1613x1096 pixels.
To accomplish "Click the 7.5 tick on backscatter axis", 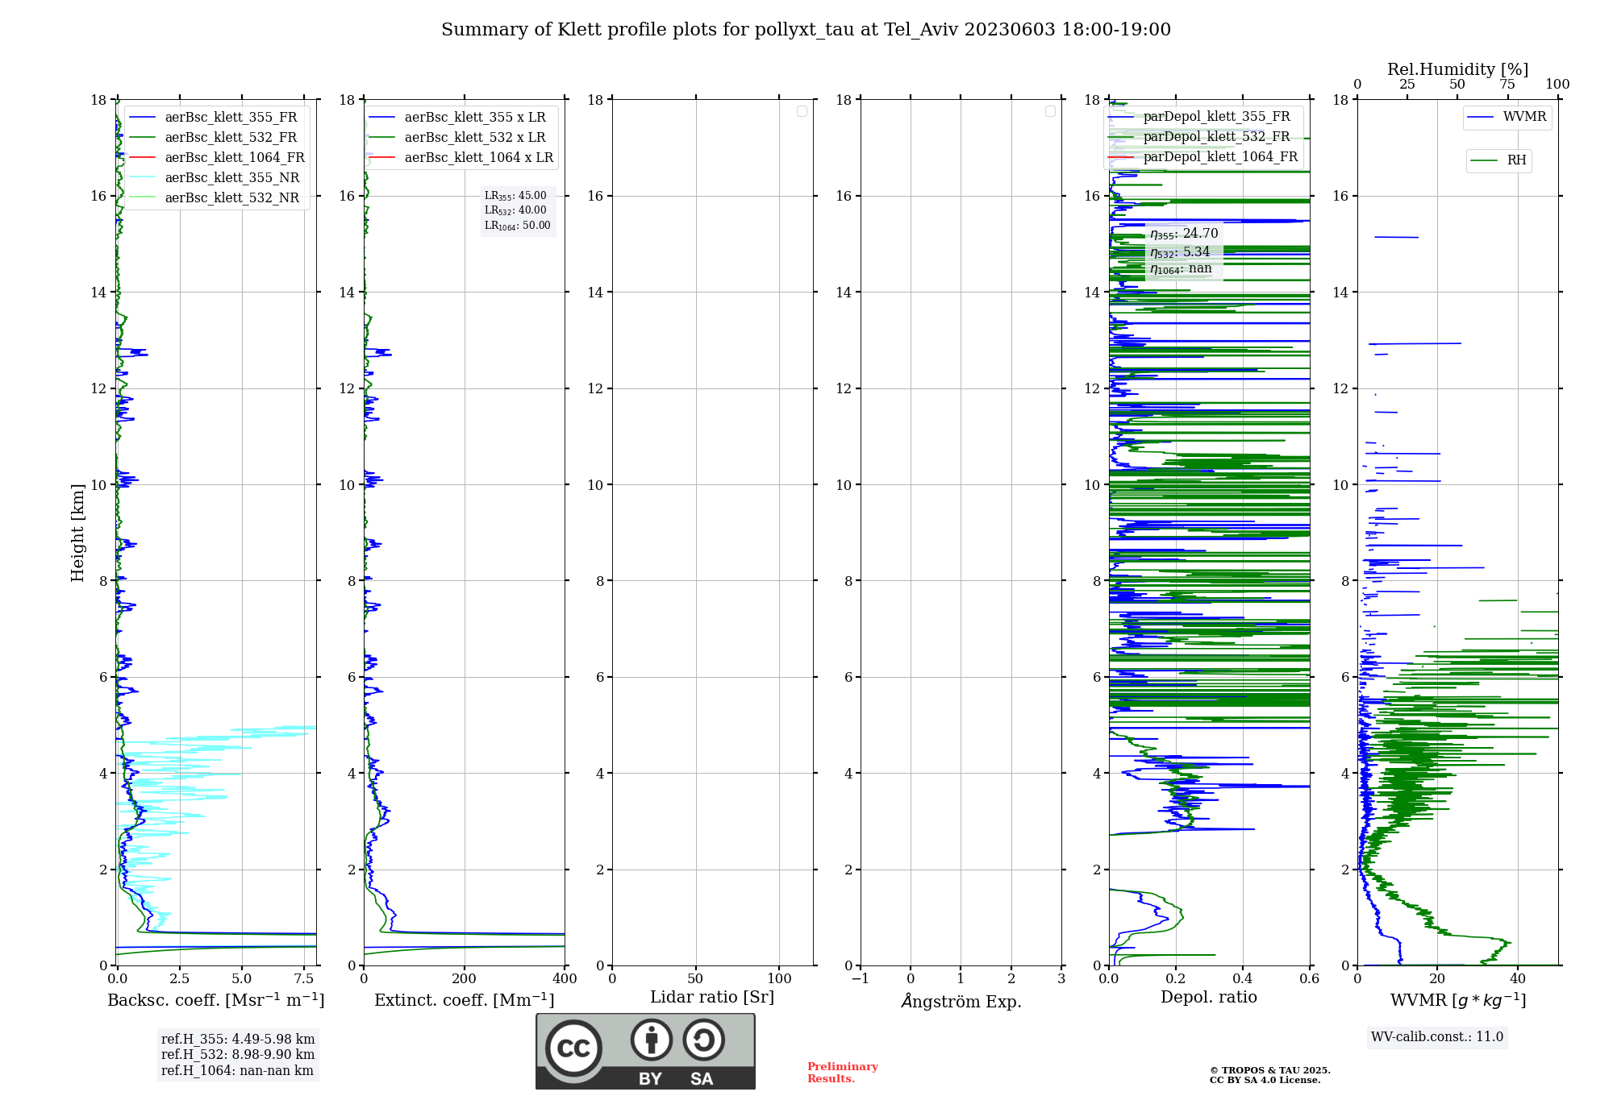I will pos(304,979).
